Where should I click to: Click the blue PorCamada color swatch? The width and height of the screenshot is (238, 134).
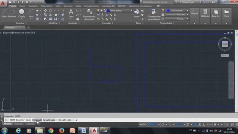[x=168, y=10]
